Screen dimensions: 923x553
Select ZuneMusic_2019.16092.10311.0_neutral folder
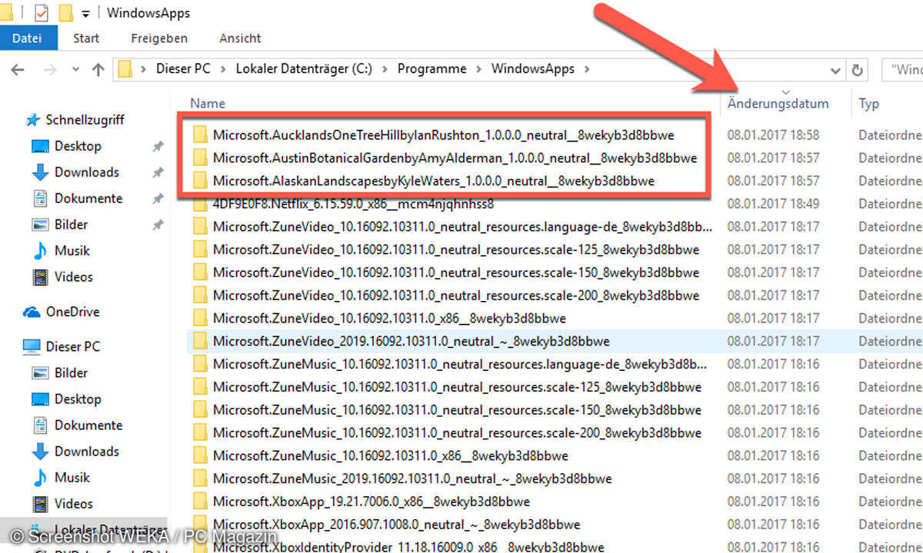[412, 478]
